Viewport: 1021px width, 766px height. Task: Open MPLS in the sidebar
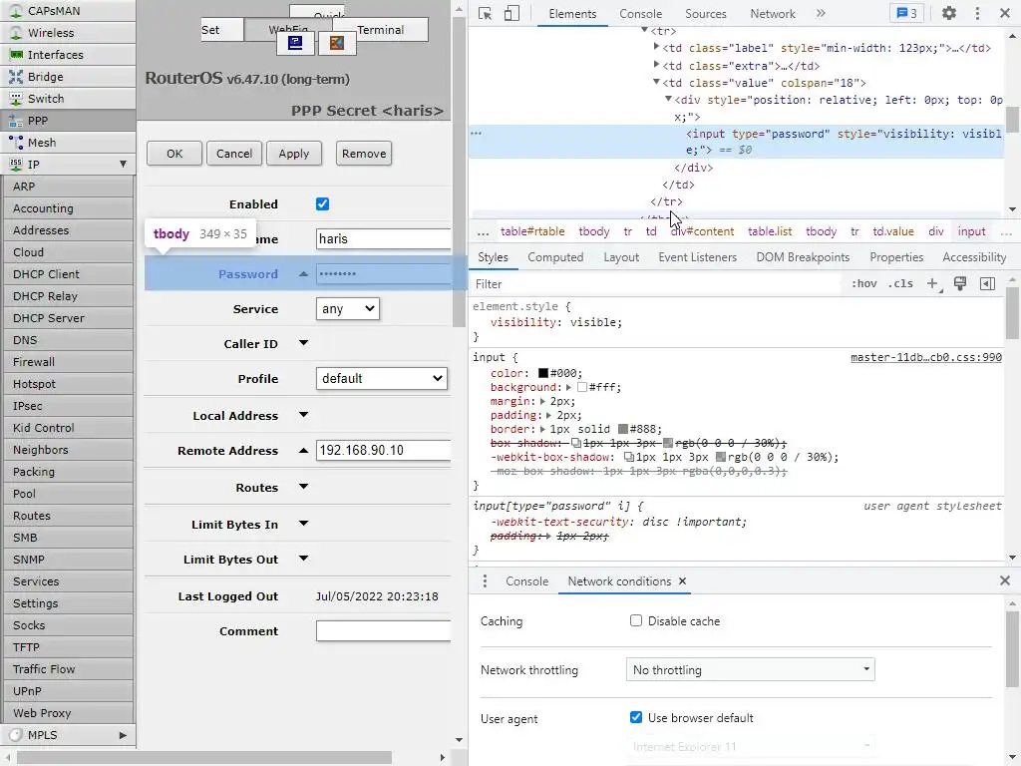pos(68,735)
